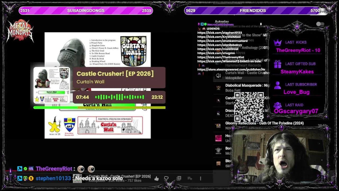
Task: Click the NecroCaticGames username in chat
Action: (220, 24)
